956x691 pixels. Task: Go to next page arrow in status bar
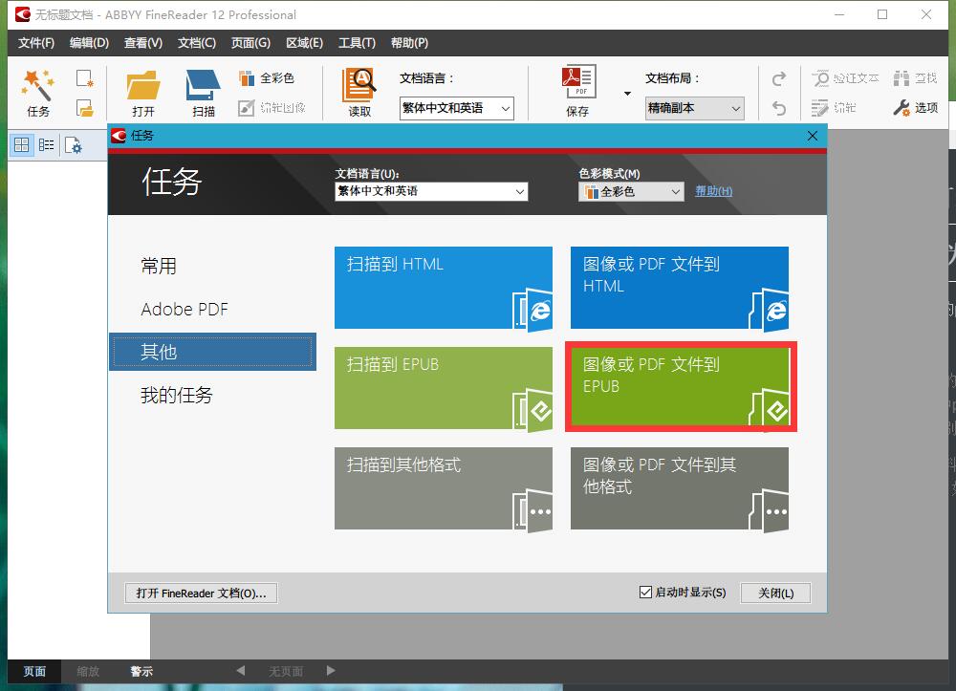(331, 671)
